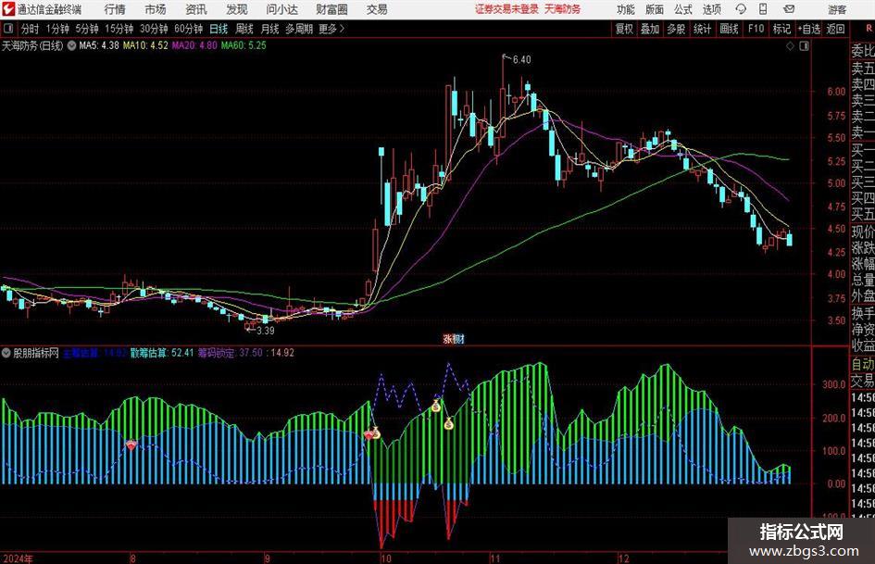Image resolution: width=875 pixels, height=564 pixels.
Task: Toggle the left panel icon beside 分时
Action: pos(8,29)
